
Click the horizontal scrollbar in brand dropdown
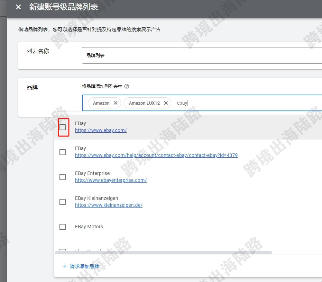[164, 253]
